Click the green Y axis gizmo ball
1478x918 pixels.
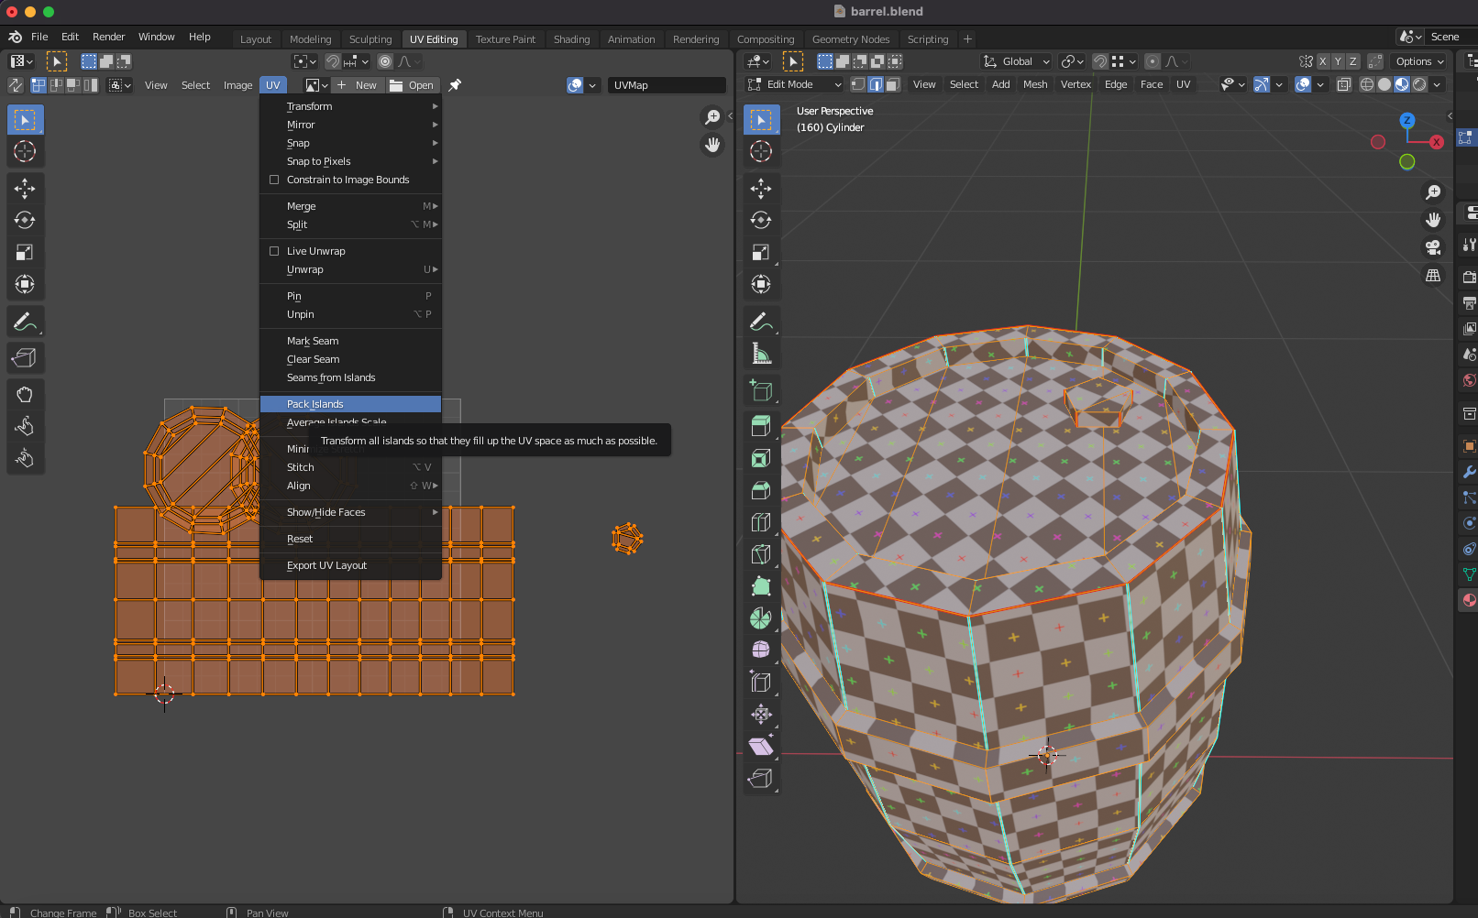[x=1406, y=162]
